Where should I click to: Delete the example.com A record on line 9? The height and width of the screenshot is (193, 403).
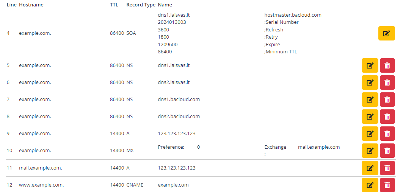(x=387, y=134)
